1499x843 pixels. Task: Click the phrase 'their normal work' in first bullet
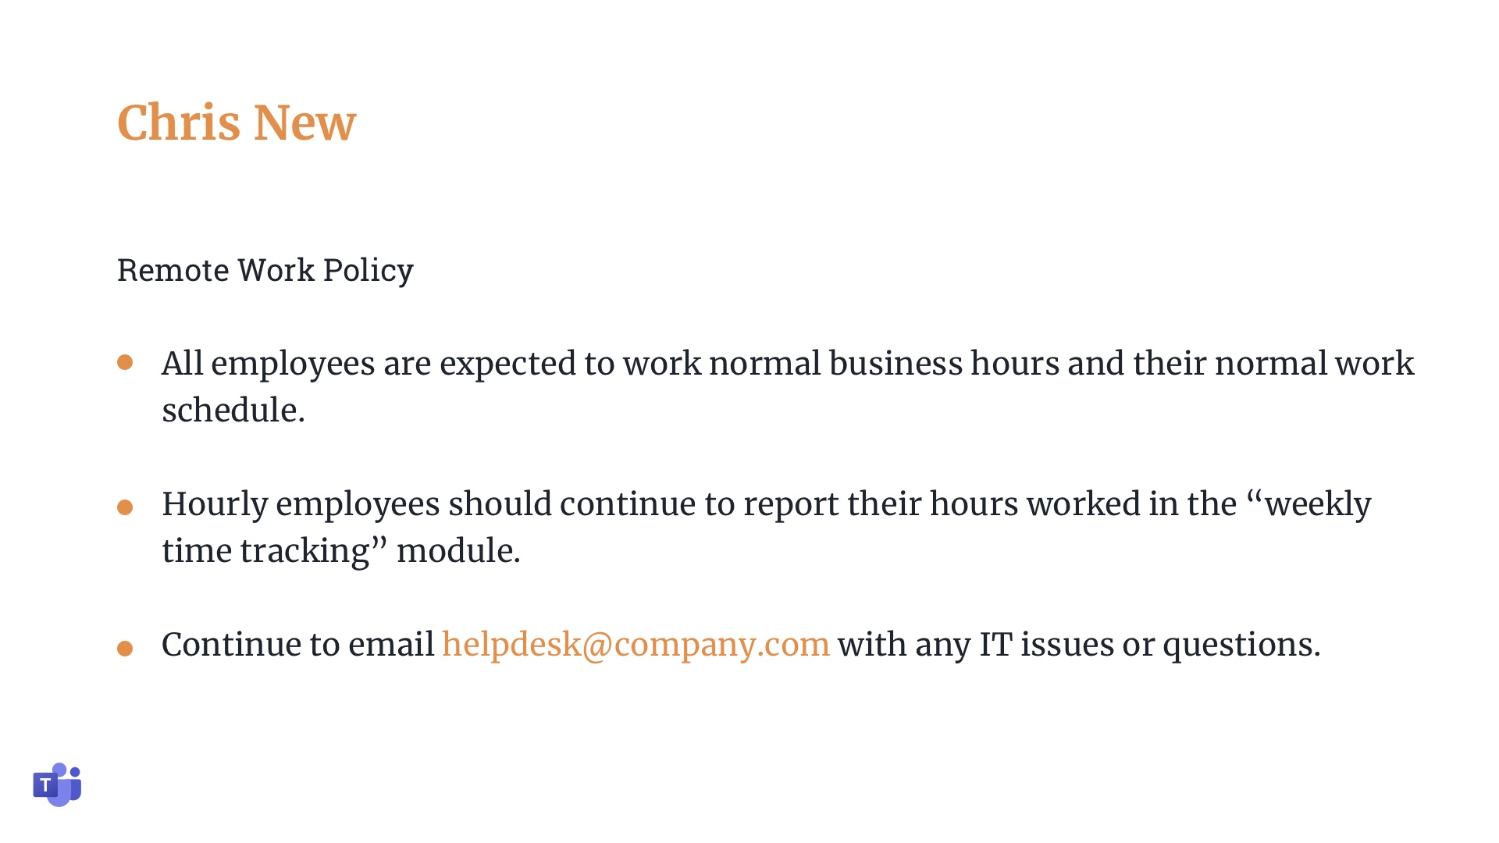tap(1273, 364)
